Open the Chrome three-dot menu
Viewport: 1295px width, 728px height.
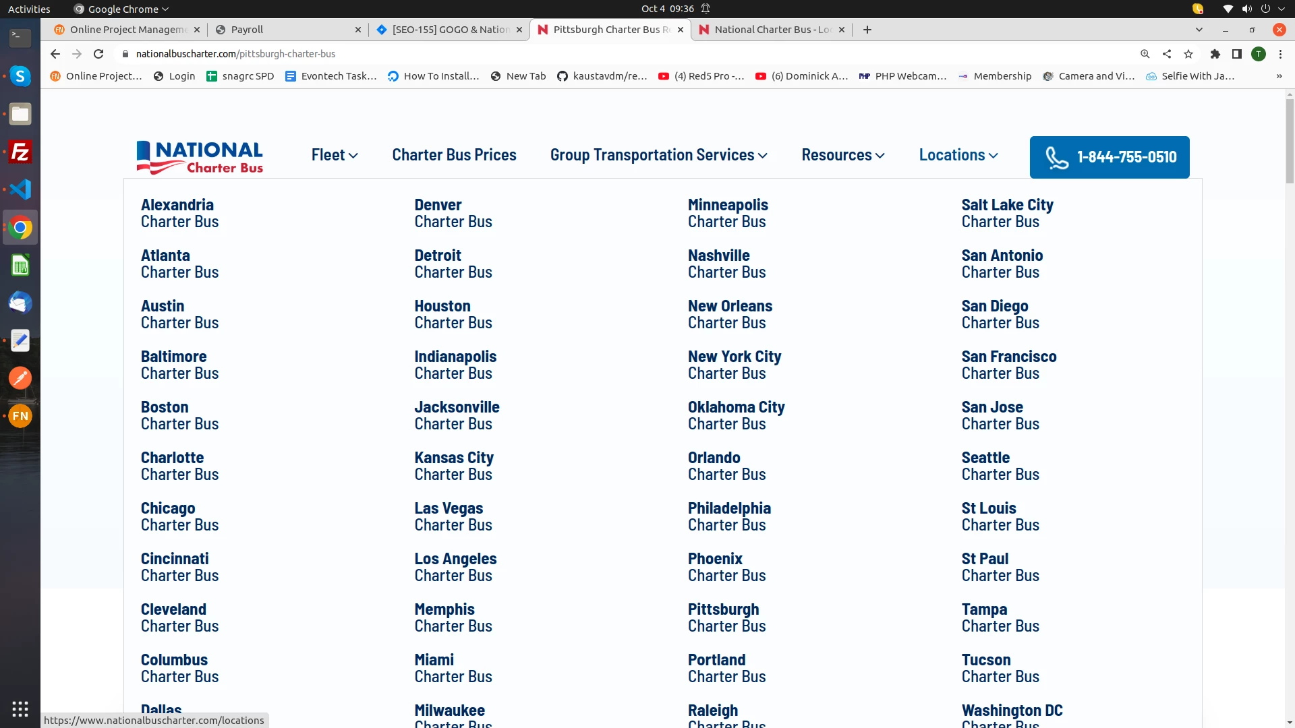point(1280,54)
